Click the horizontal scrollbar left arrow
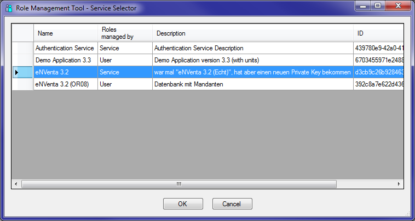This screenshot has width=415, height=221. [x=16, y=184]
